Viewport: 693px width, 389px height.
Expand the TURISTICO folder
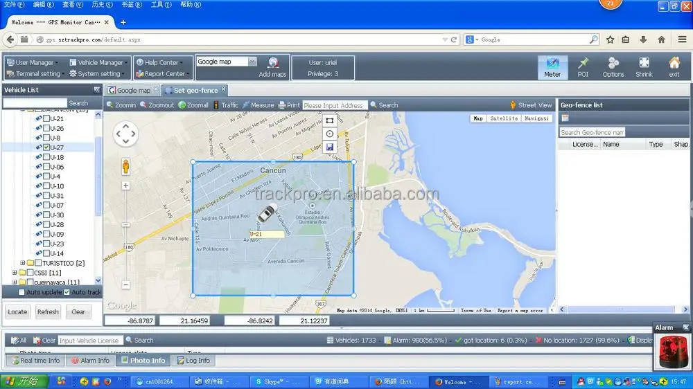(23, 263)
